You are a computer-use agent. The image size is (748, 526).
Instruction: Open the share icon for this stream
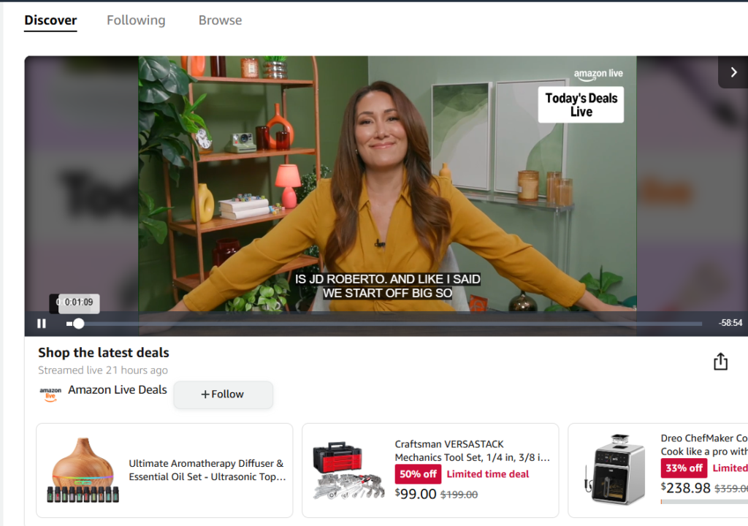[720, 362]
